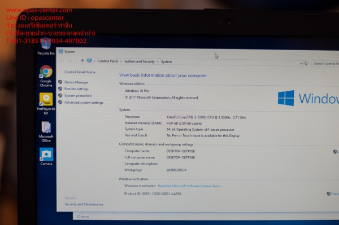Click the computer icon in the address bar
This screenshot has height=225, width=339.
89,61
